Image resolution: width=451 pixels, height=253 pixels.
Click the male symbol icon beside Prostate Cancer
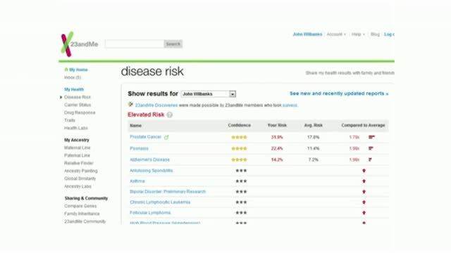click(x=166, y=137)
